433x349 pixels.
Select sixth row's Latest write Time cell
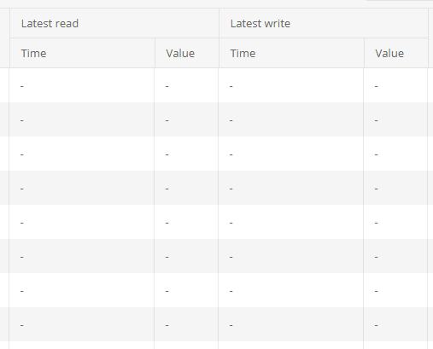[291, 256]
